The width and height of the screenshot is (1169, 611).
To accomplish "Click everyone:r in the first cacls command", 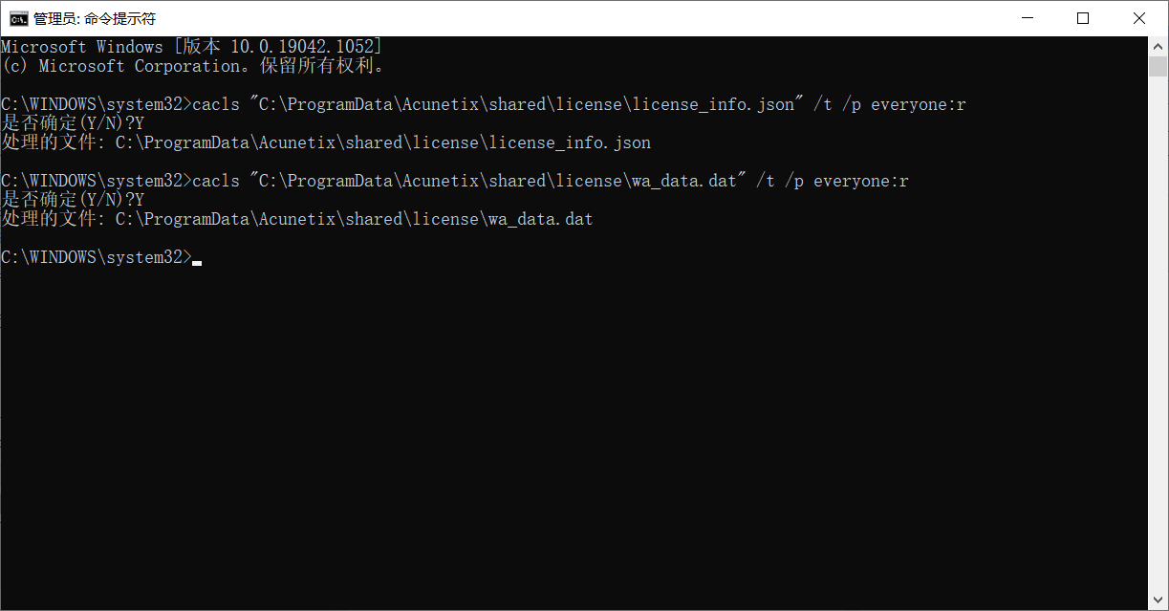I will [x=918, y=104].
